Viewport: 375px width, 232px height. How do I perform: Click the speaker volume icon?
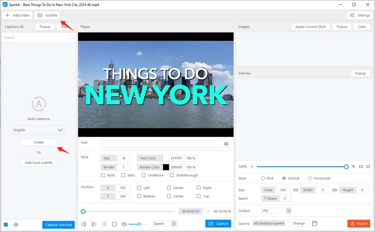[x=125, y=224]
